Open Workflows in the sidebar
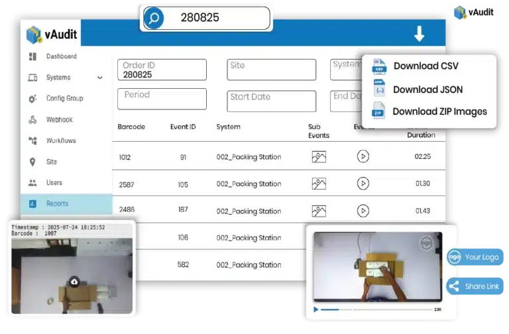Image resolution: width=509 pixels, height=334 pixels. 61,140
